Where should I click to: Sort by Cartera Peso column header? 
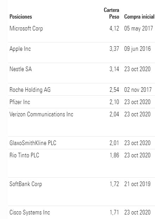111,13
